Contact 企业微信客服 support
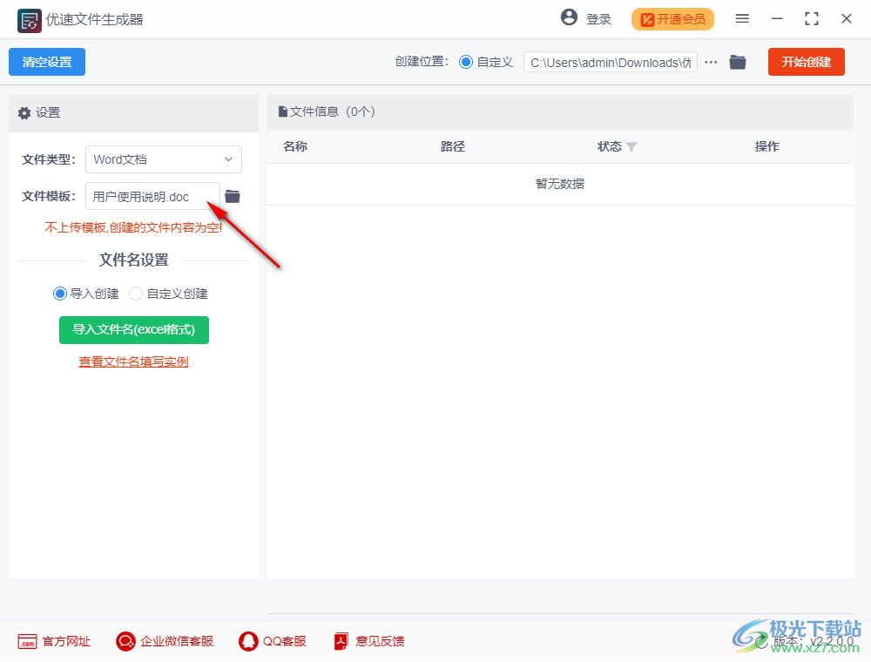This screenshot has width=871, height=662. [x=164, y=641]
